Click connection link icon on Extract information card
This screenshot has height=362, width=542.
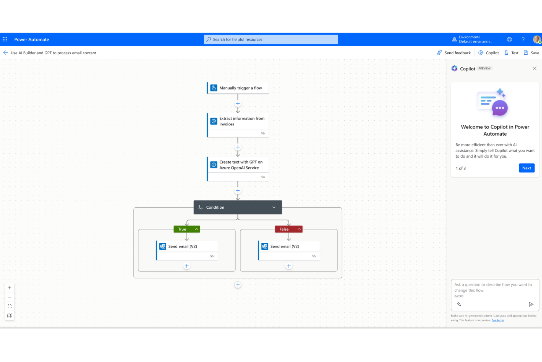click(x=263, y=133)
